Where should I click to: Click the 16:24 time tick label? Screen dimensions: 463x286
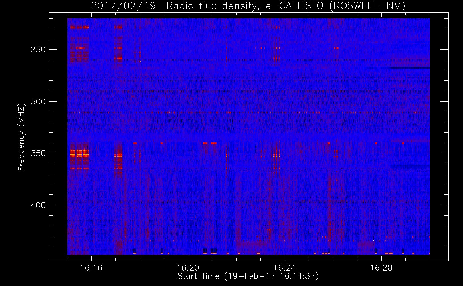pos(285,268)
